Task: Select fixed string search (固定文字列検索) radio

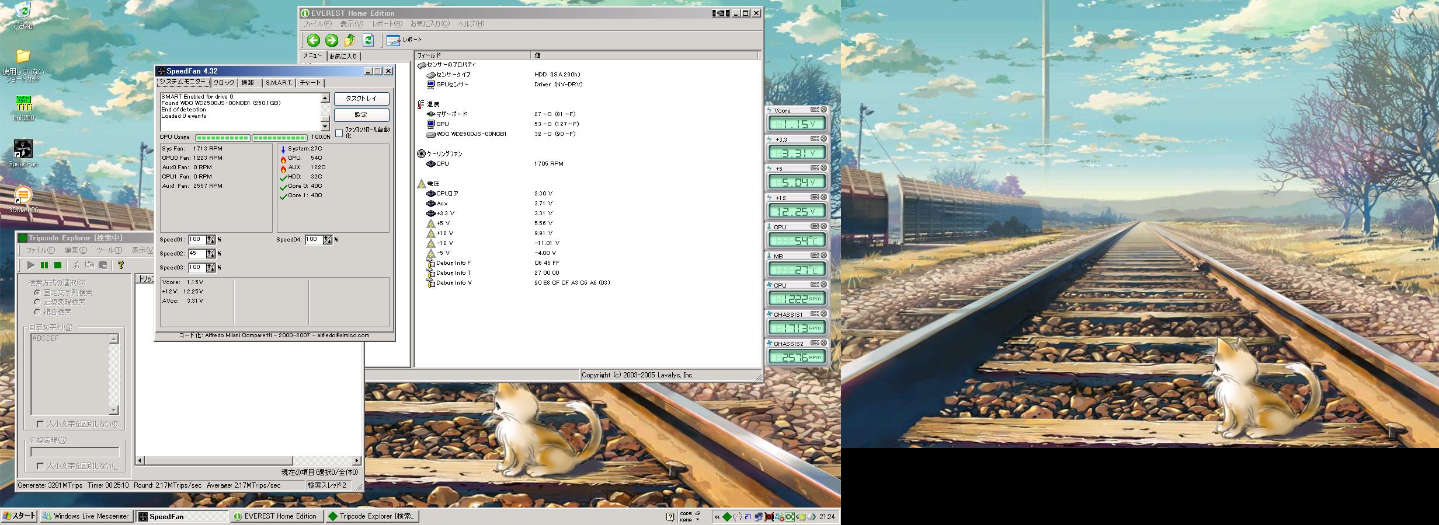Action: point(37,292)
